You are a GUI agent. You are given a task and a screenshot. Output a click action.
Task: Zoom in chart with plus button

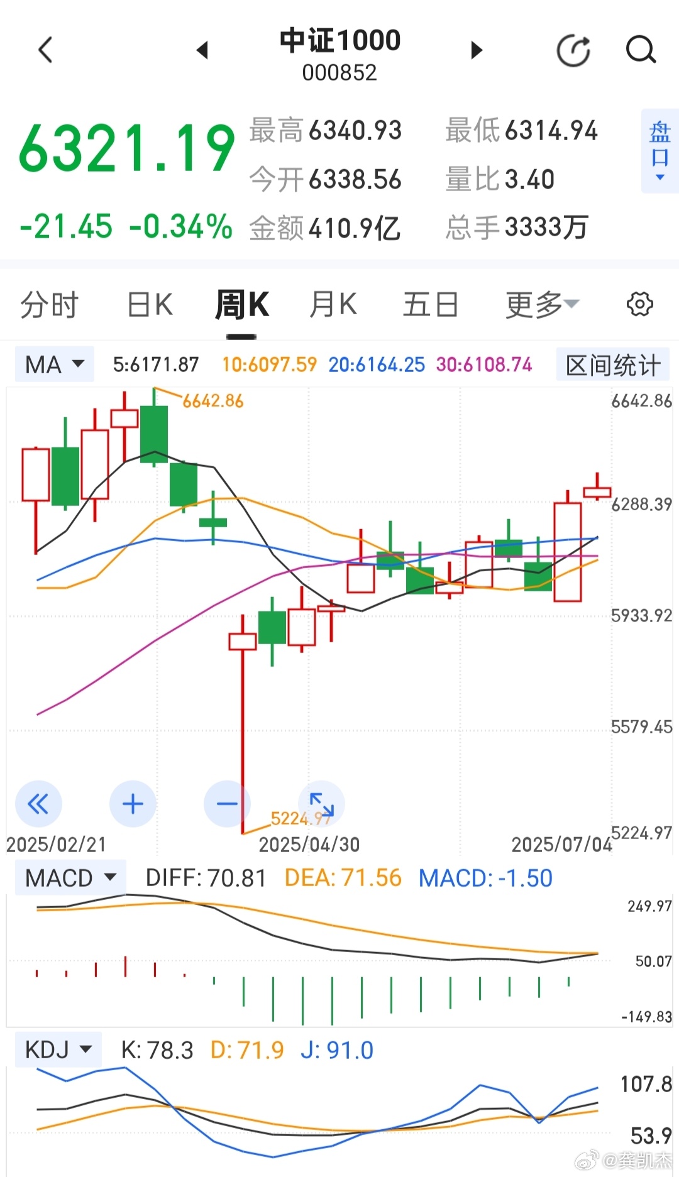(133, 804)
